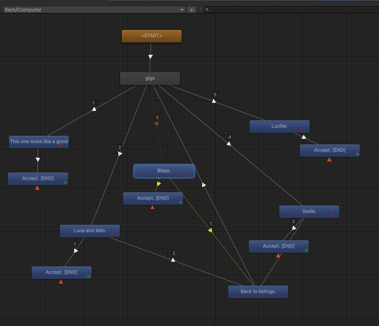Select the Sadie. node
The width and height of the screenshot is (379, 326).
pos(309,212)
